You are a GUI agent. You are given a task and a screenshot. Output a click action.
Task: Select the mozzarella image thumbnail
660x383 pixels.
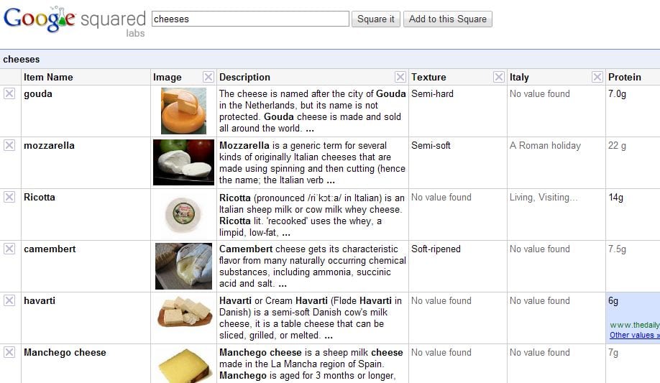183,162
